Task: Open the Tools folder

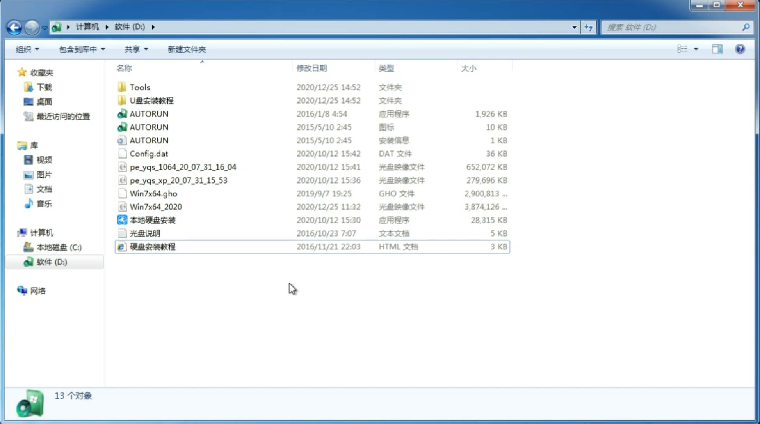Action: 139,87
